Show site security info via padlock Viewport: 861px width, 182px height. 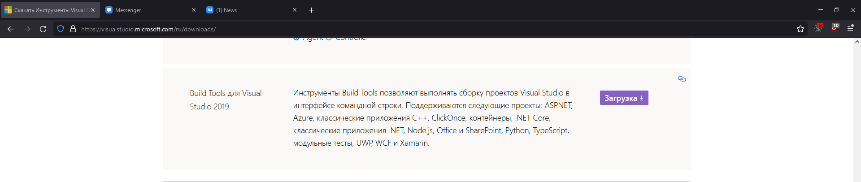73,29
